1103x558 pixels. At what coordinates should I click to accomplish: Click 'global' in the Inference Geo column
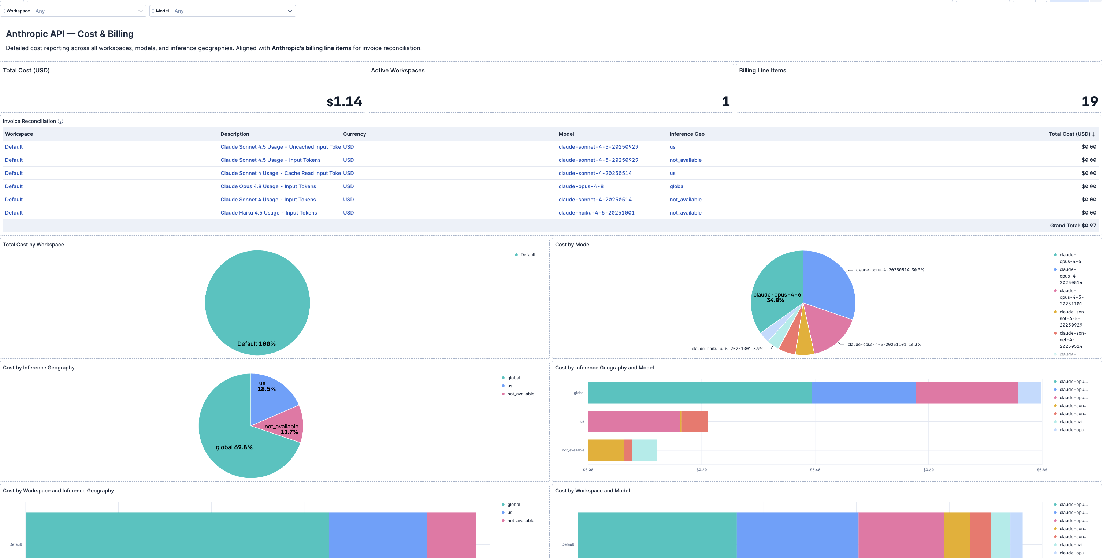tap(677, 186)
